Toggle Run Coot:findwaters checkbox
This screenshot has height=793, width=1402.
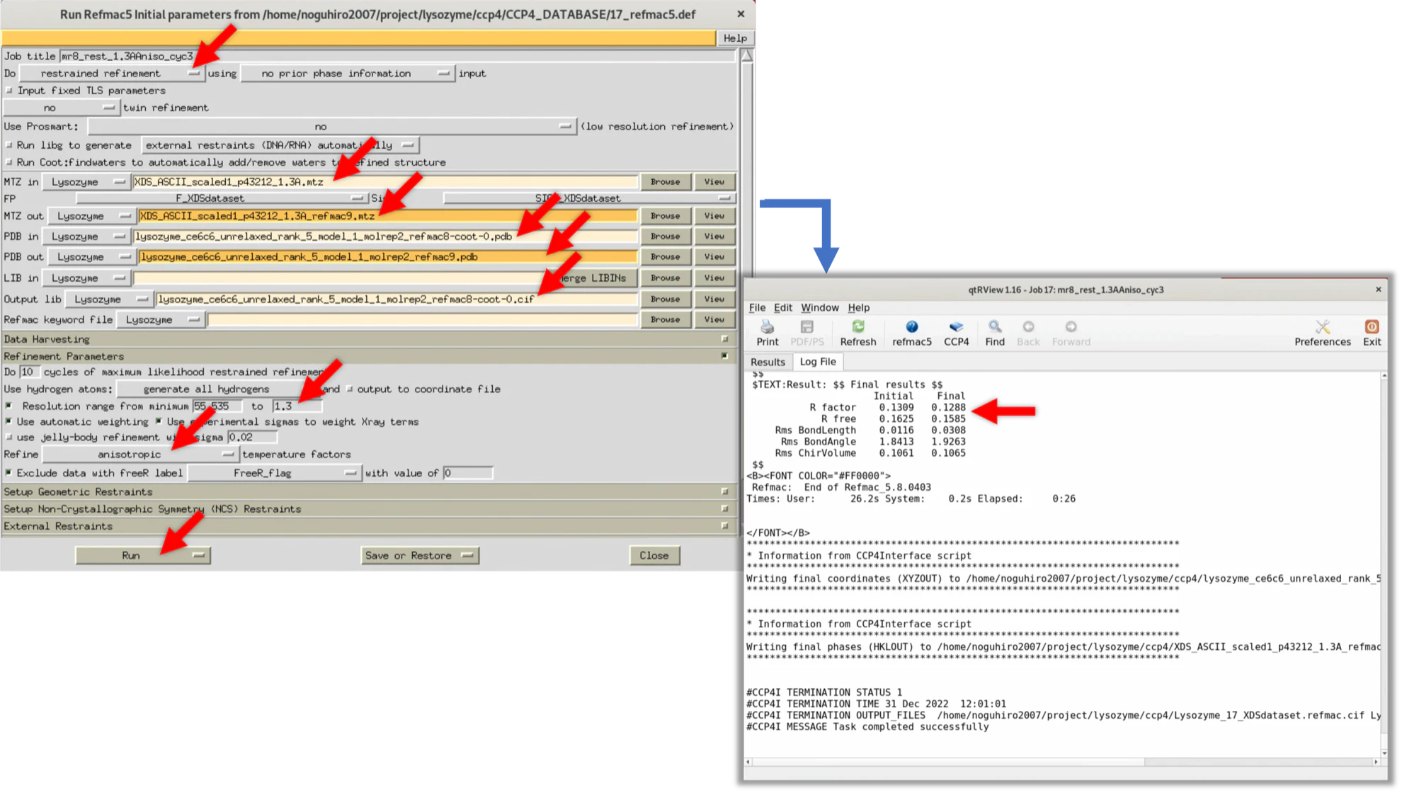coord(9,162)
